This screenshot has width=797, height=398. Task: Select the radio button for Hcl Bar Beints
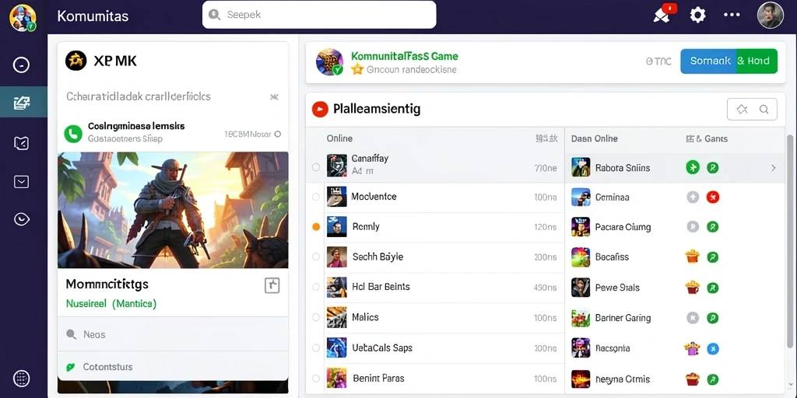(316, 287)
